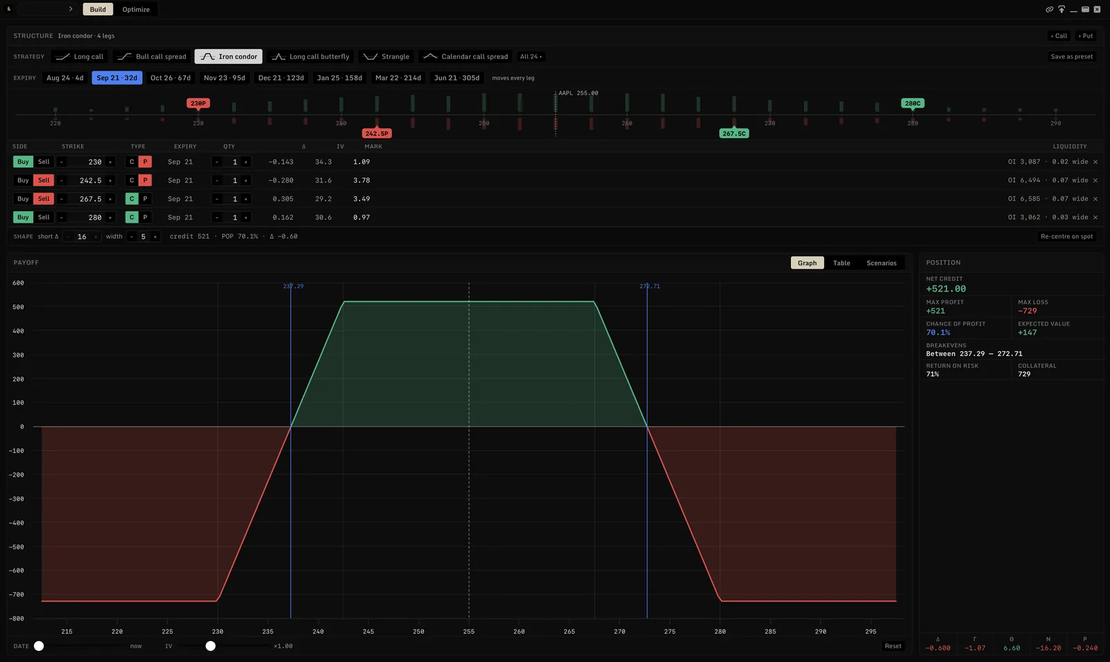Open expiry Sep 21 for the 280 leg
This screenshot has width=1110, height=662.
click(x=180, y=217)
